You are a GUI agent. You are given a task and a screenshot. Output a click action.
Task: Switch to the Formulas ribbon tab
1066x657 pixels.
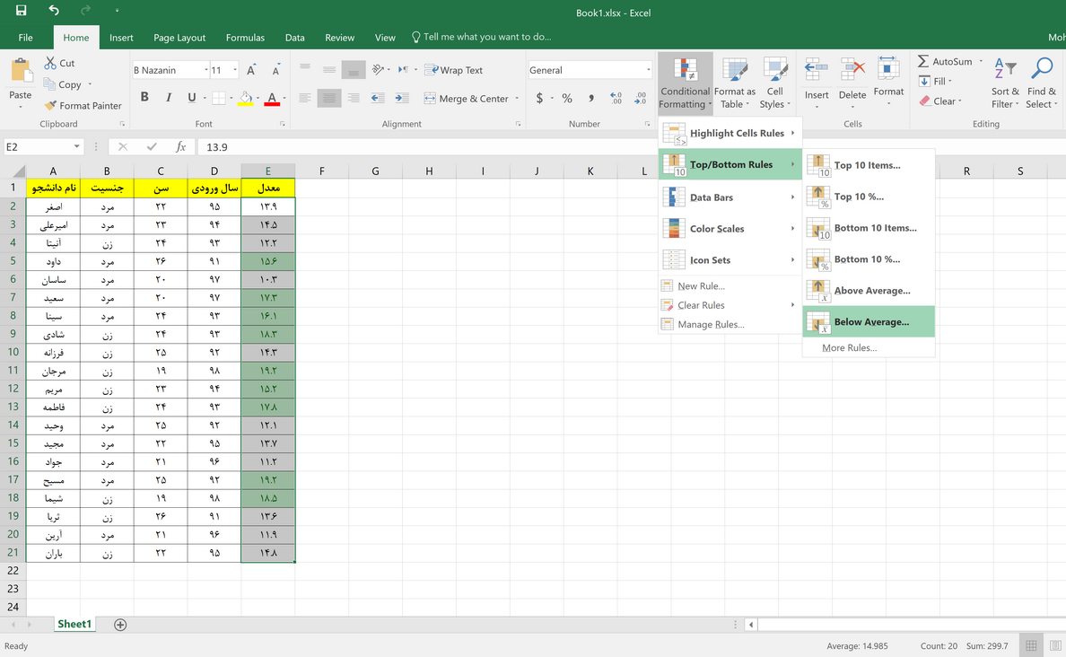pos(245,38)
